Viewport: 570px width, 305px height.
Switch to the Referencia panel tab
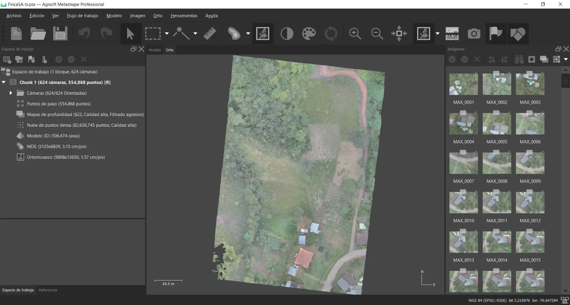click(48, 290)
